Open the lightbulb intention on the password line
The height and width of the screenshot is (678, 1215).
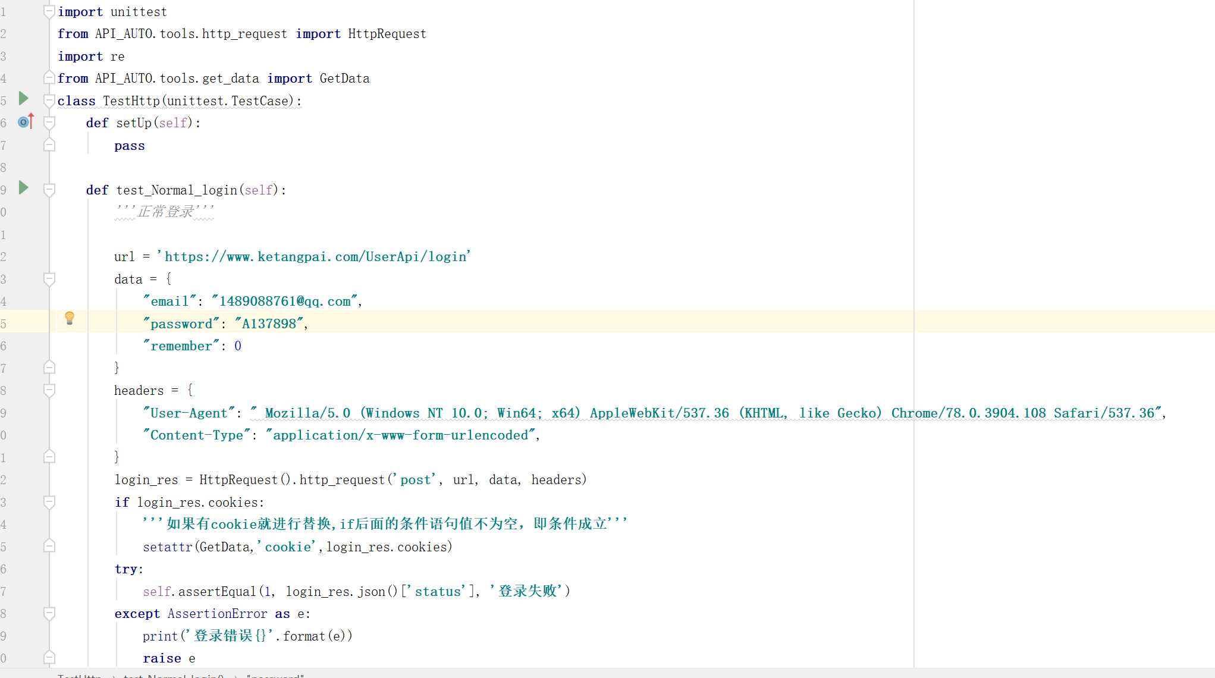[x=70, y=318]
